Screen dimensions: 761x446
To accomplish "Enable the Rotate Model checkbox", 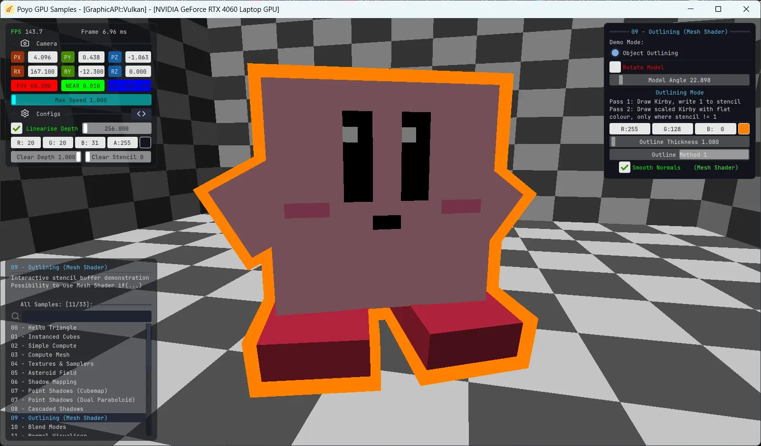I will tap(615, 67).
